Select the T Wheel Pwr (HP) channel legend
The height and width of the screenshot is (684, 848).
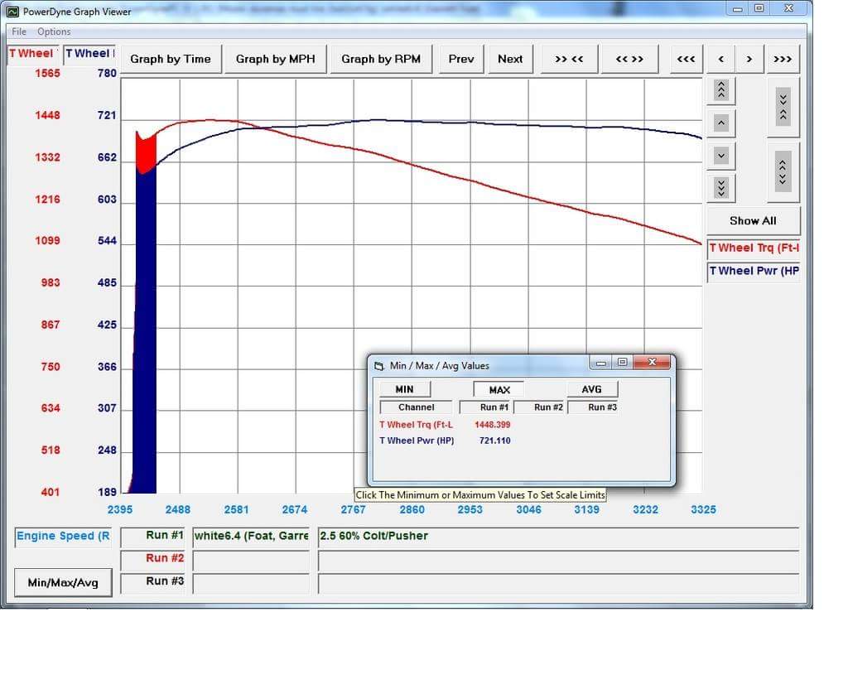coord(754,271)
